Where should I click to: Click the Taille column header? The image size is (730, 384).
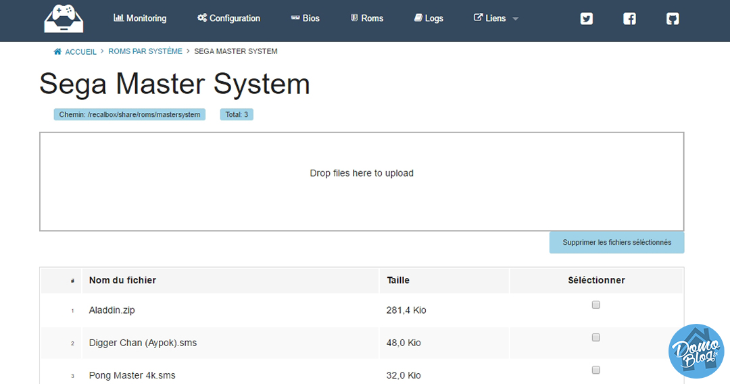click(x=398, y=280)
